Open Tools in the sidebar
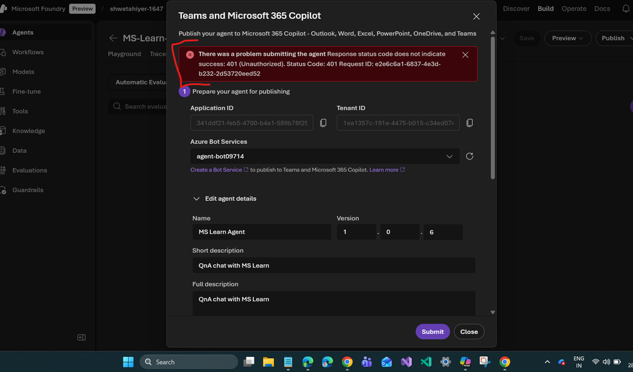633x372 pixels. pos(20,111)
